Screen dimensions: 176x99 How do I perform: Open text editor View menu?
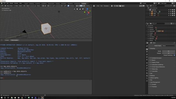tap(98, 6)
